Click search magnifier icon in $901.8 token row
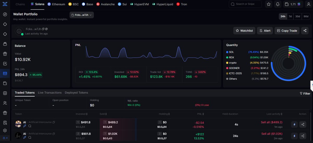This screenshot has height=143, width=313. point(30,138)
